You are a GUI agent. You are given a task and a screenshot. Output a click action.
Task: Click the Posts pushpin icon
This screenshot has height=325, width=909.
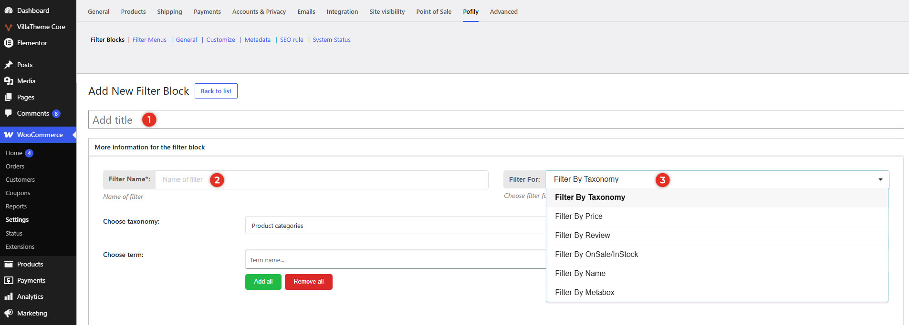click(x=9, y=65)
